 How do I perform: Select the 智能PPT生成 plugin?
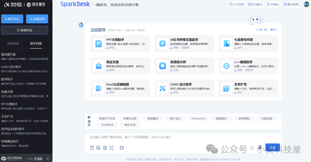click(x=107, y=118)
